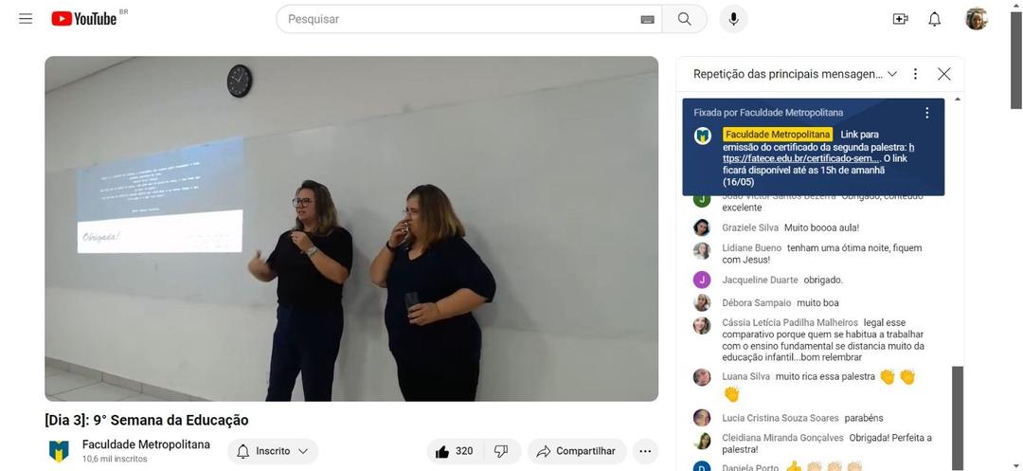This screenshot has height=471, width=1023.
Task: Click the magnifier search button
Action: [685, 19]
